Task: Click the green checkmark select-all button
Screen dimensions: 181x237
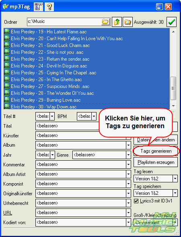Action: pyautogui.click(x=171, y=22)
